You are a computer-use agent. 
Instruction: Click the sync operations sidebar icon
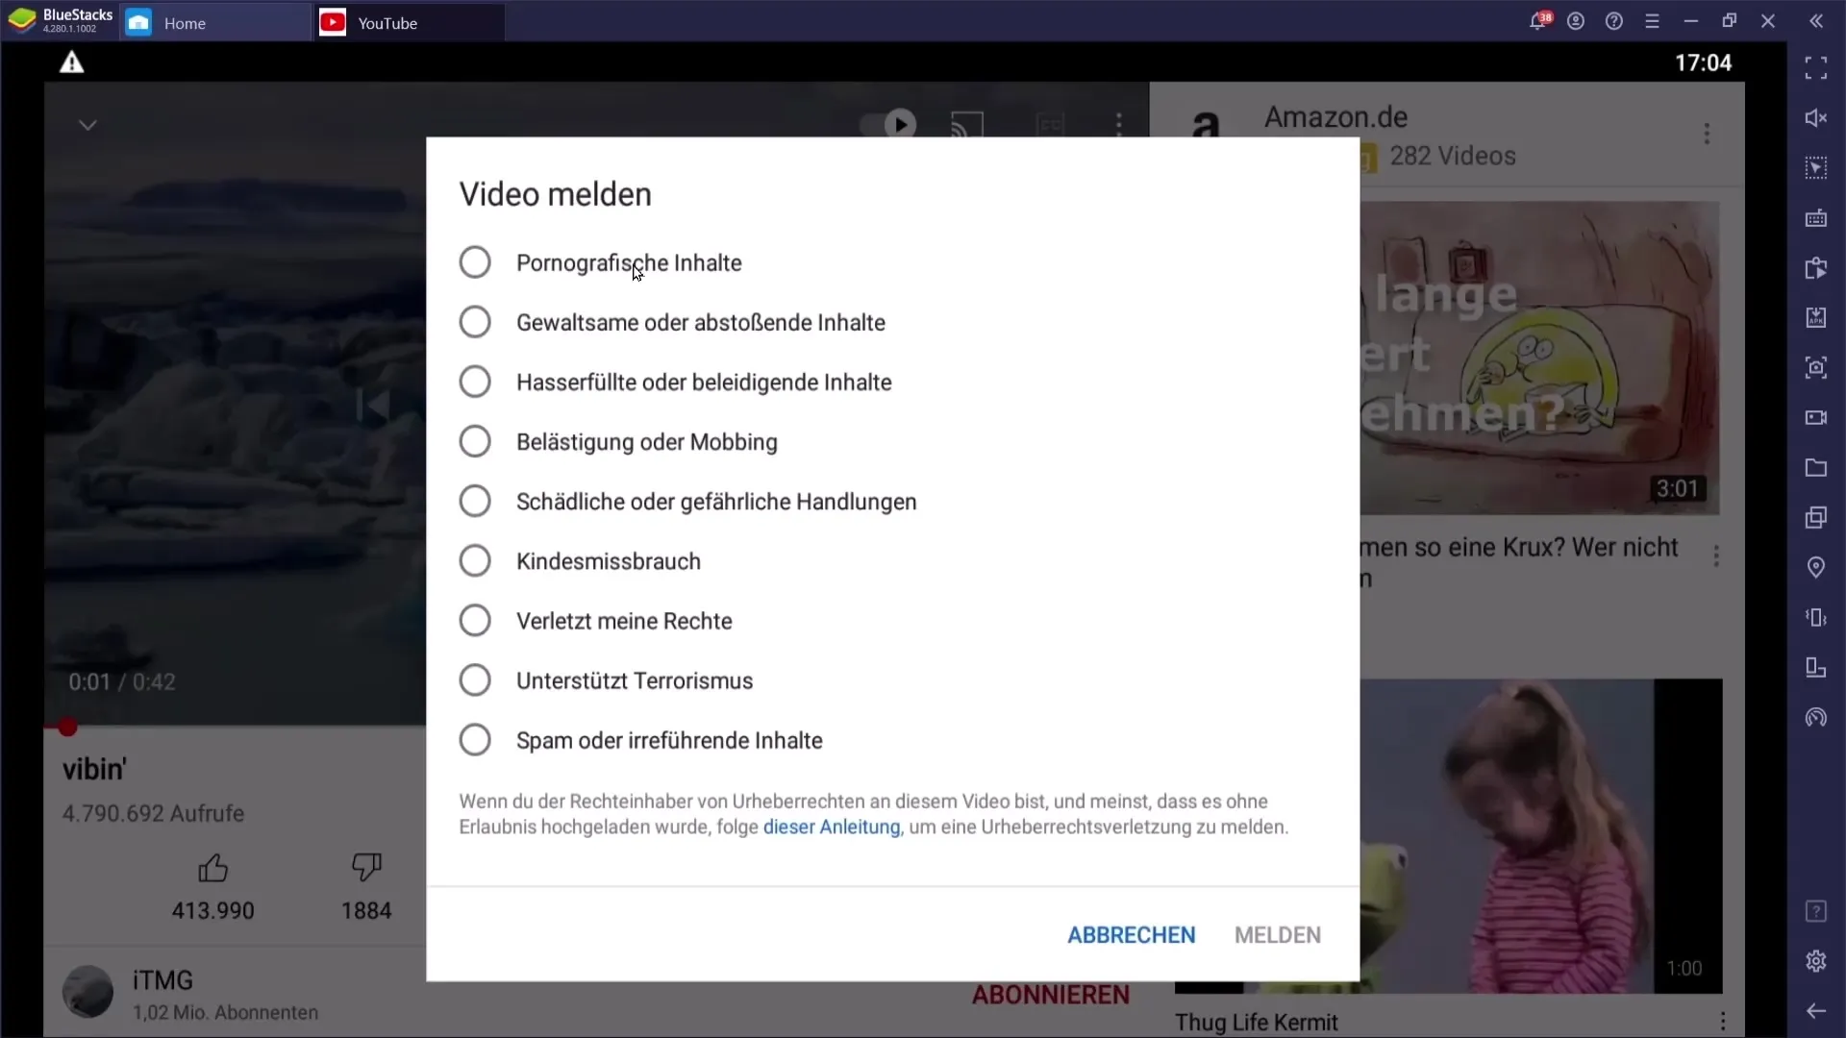(x=1816, y=268)
